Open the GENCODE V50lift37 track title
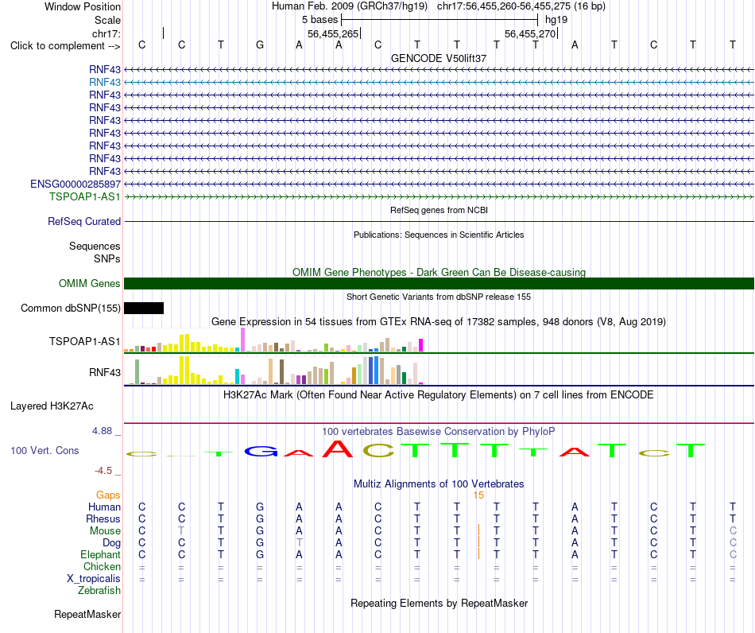The image size is (755, 633). pyautogui.click(x=439, y=58)
